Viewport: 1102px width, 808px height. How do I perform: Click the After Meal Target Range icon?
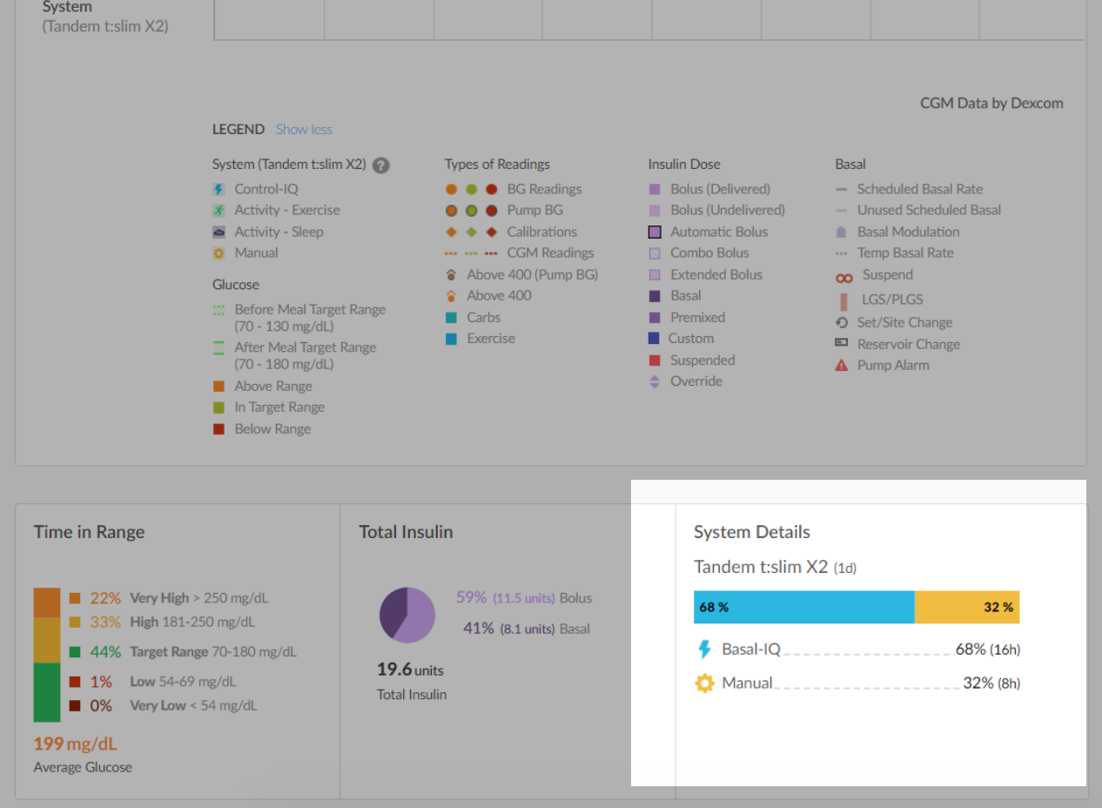click(218, 348)
